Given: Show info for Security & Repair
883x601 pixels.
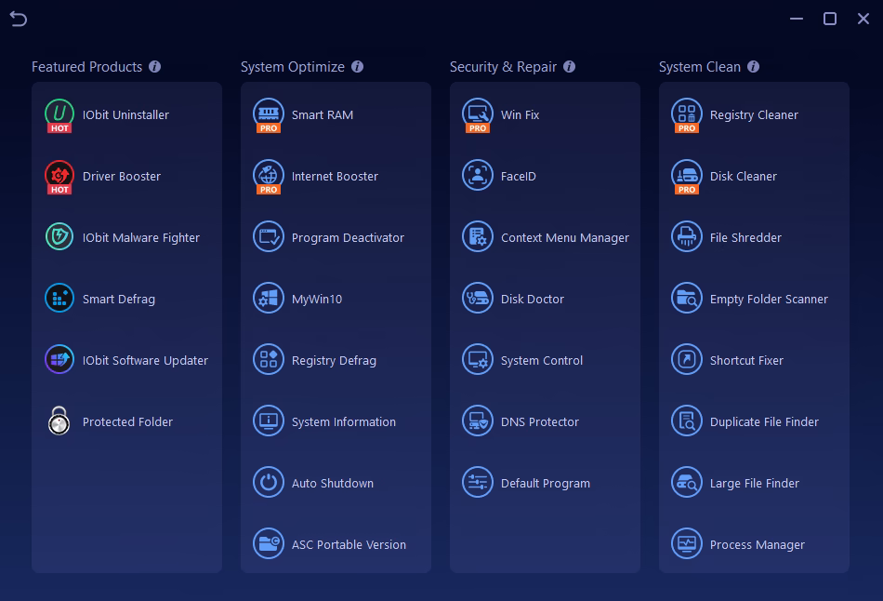Looking at the screenshot, I should pos(570,67).
